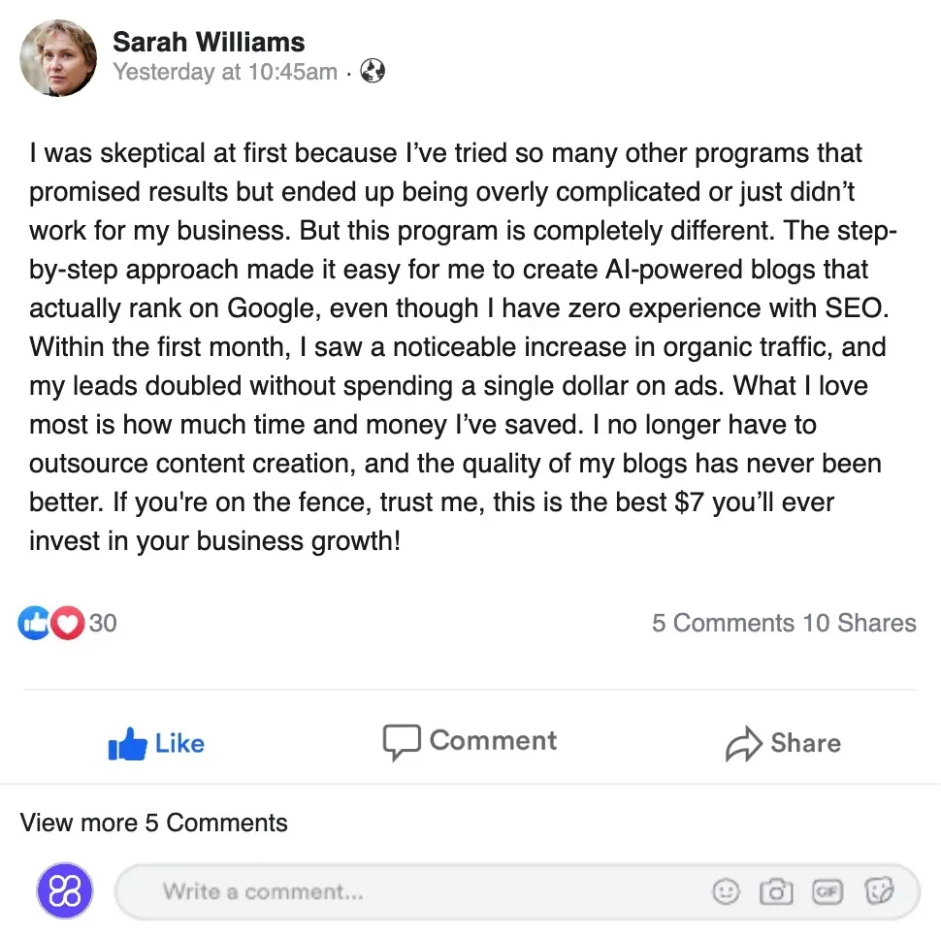The height and width of the screenshot is (937, 941).
Task: Open the 5 Comments count link
Action: click(x=723, y=623)
